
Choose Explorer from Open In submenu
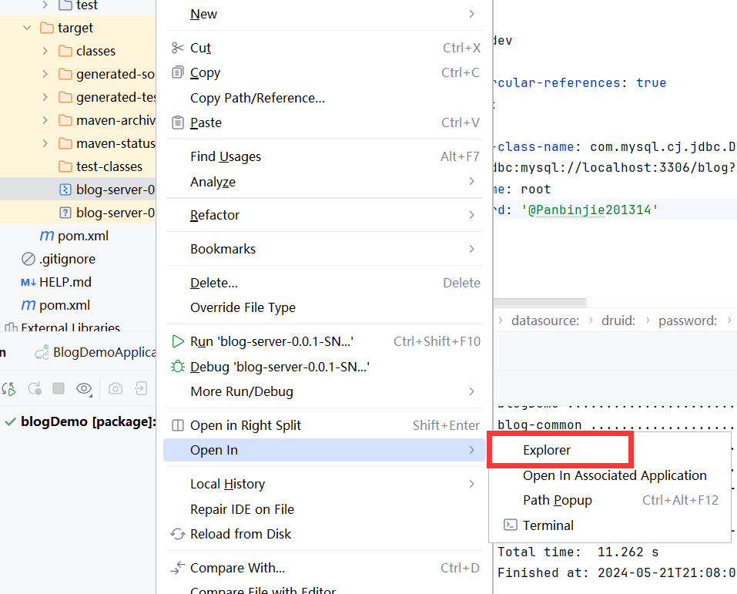547,450
